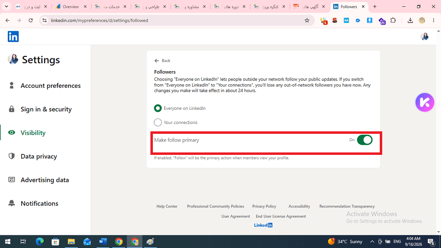Screen dimensions: 441x248
Task: Click the extension icon with 21 badge
Action: click(x=382, y=21)
